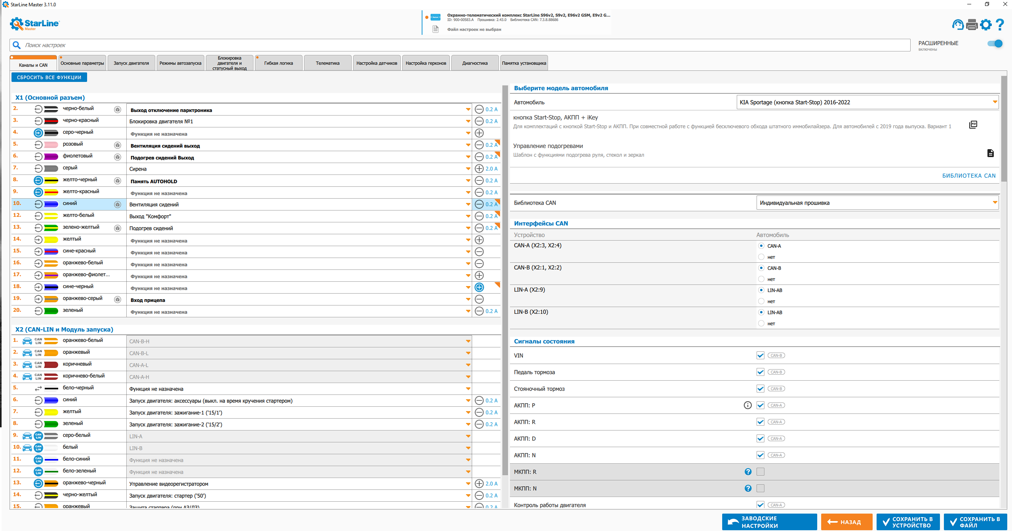This screenshot has height=531, width=1012.
Task: Click the синий wire color swatch row 10
Action: 51,204
